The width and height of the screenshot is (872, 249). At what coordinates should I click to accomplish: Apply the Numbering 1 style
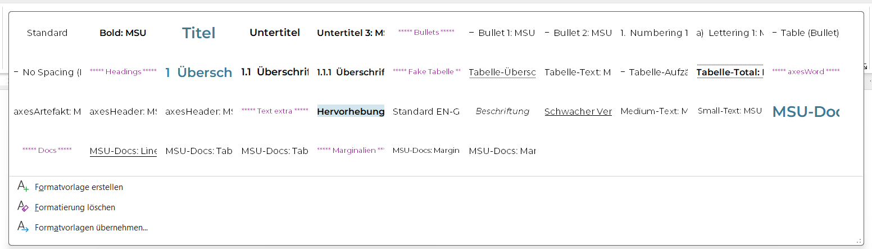tap(654, 33)
